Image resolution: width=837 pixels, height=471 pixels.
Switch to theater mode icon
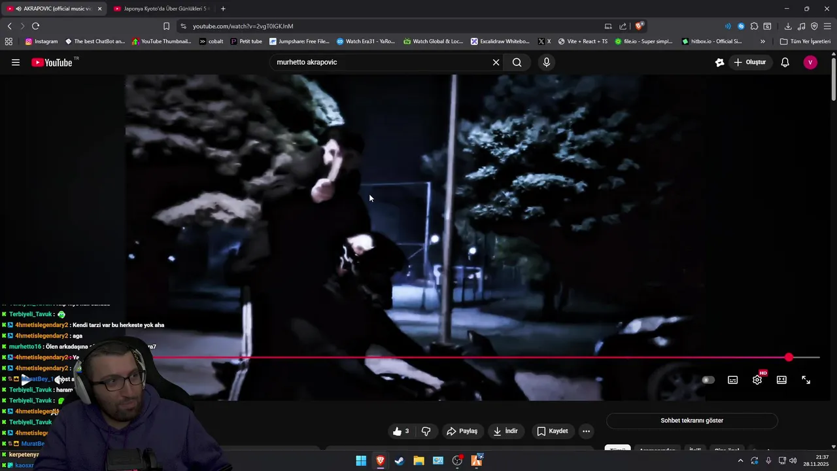[x=781, y=380]
